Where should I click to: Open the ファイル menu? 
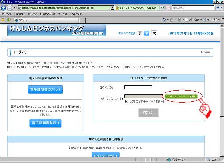point(7,14)
